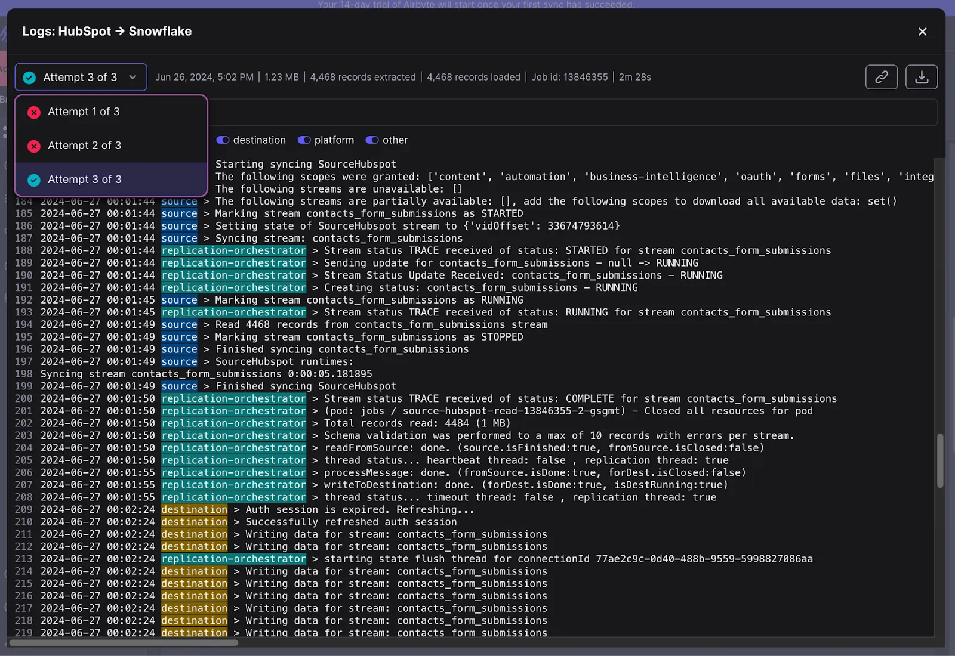Click log line 201 'Closed all resources for pod'
Screen dimensions: 955x656
pos(414,411)
